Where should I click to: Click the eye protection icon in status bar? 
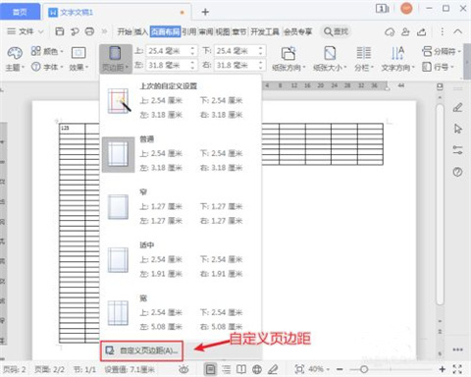pos(183,369)
